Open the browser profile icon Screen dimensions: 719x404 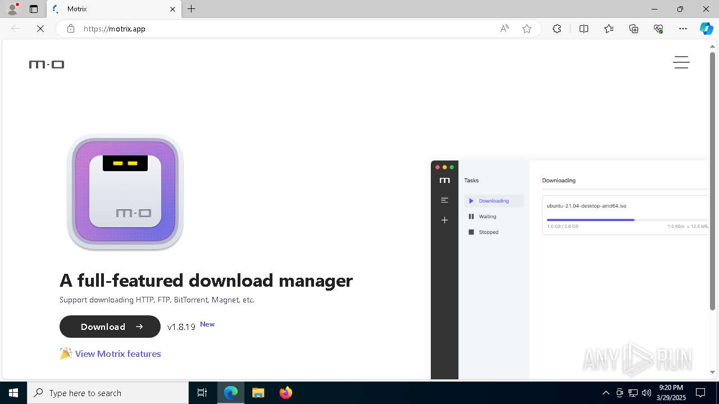(x=12, y=9)
